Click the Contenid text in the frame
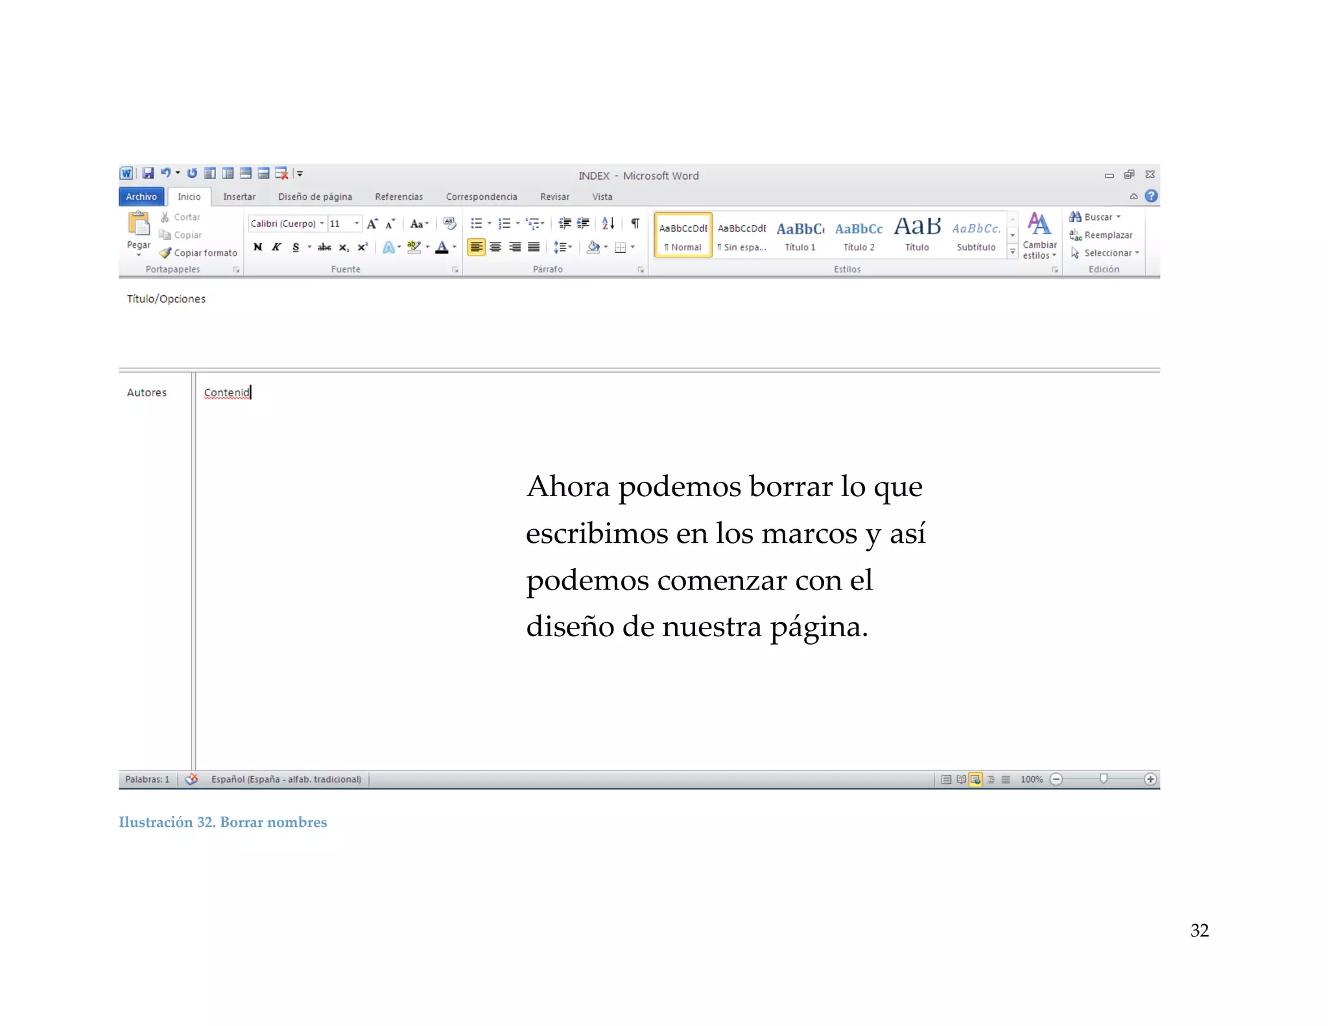This screenshot has width=1328, height=1026. click(x=226, y=392)
